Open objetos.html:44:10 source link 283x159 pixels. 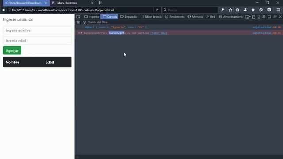click(267, 27)
